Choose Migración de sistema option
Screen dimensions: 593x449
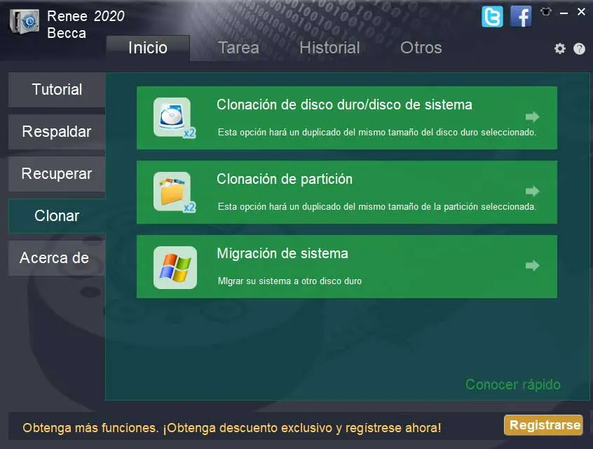click(347, 267)
